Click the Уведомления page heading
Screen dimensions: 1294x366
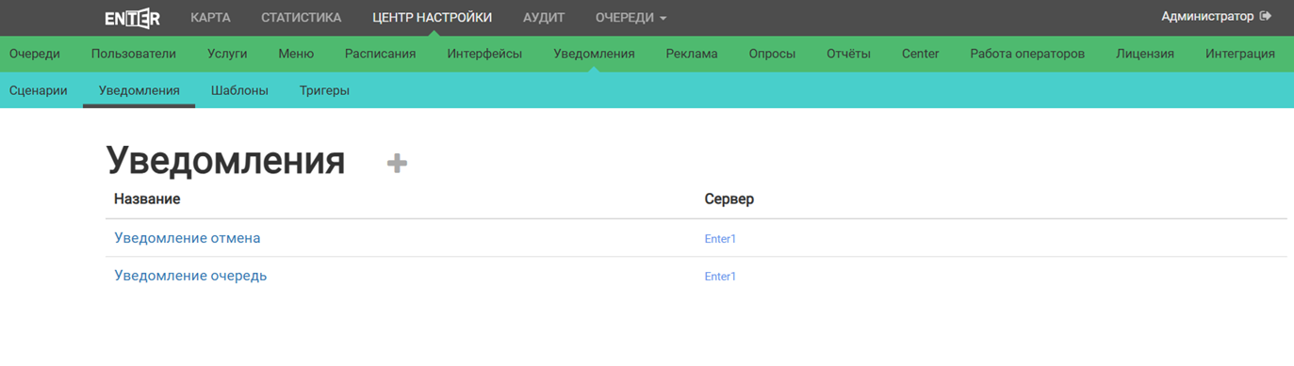tap(225, 161)
